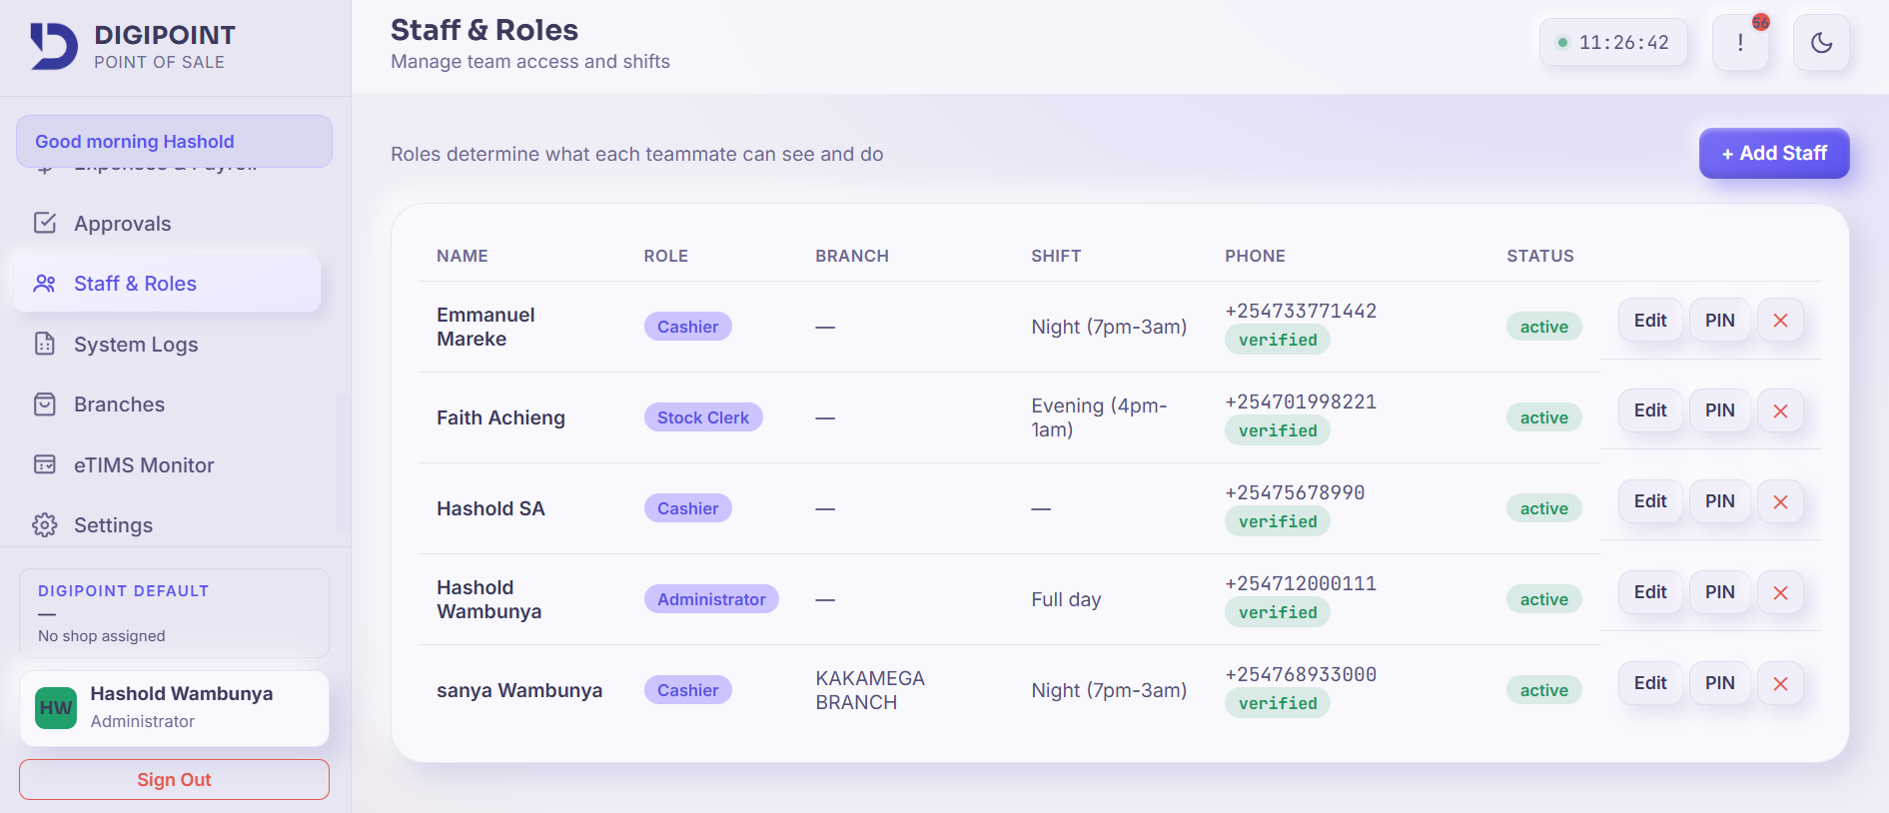Click the Branches shop icon

click(x=45, y=405)
